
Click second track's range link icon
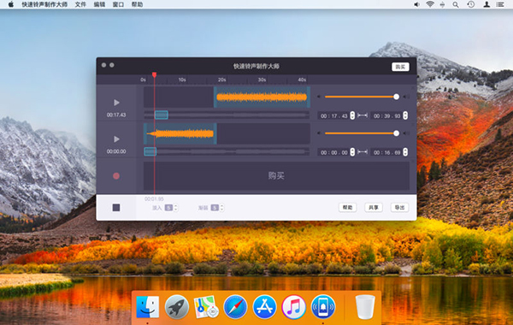(363, 152)
